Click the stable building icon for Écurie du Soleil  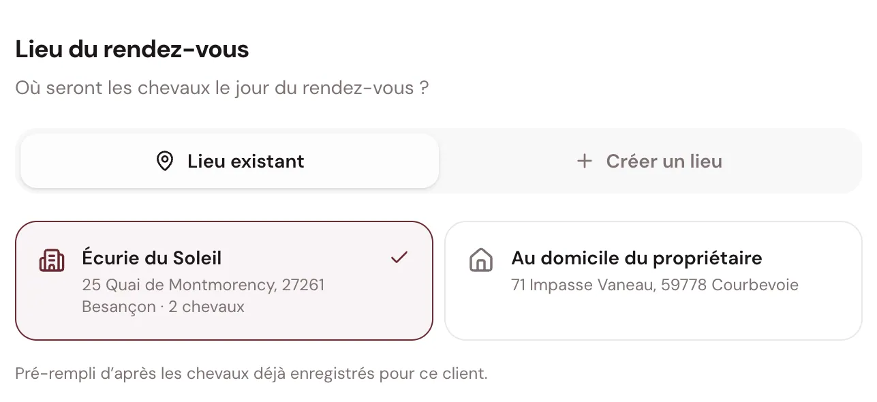pos(52,260)
